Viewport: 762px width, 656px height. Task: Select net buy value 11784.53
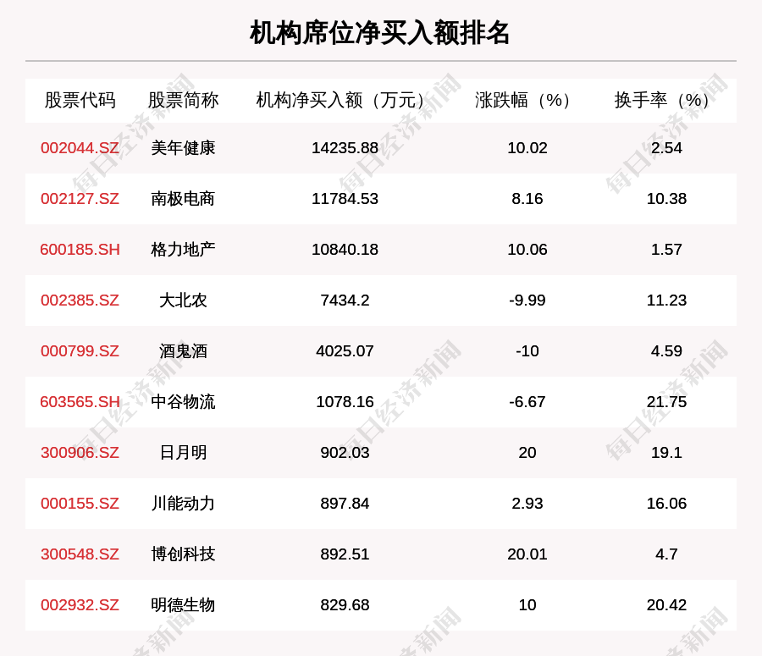[x=345, y=199]
